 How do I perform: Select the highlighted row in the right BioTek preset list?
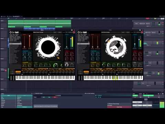(x=84, y=44)
